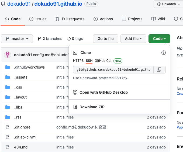Choose Open with GitHub Desktop

[100, 92]
